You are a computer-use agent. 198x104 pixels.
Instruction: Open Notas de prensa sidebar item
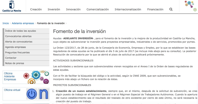coord(27,63)
